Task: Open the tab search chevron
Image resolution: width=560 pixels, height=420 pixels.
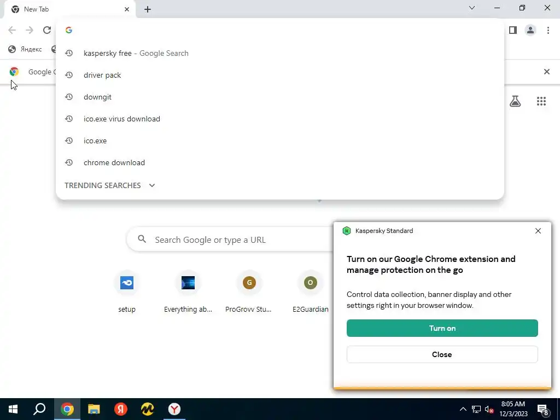Action: pyautogui.click(x=472, y=8)
